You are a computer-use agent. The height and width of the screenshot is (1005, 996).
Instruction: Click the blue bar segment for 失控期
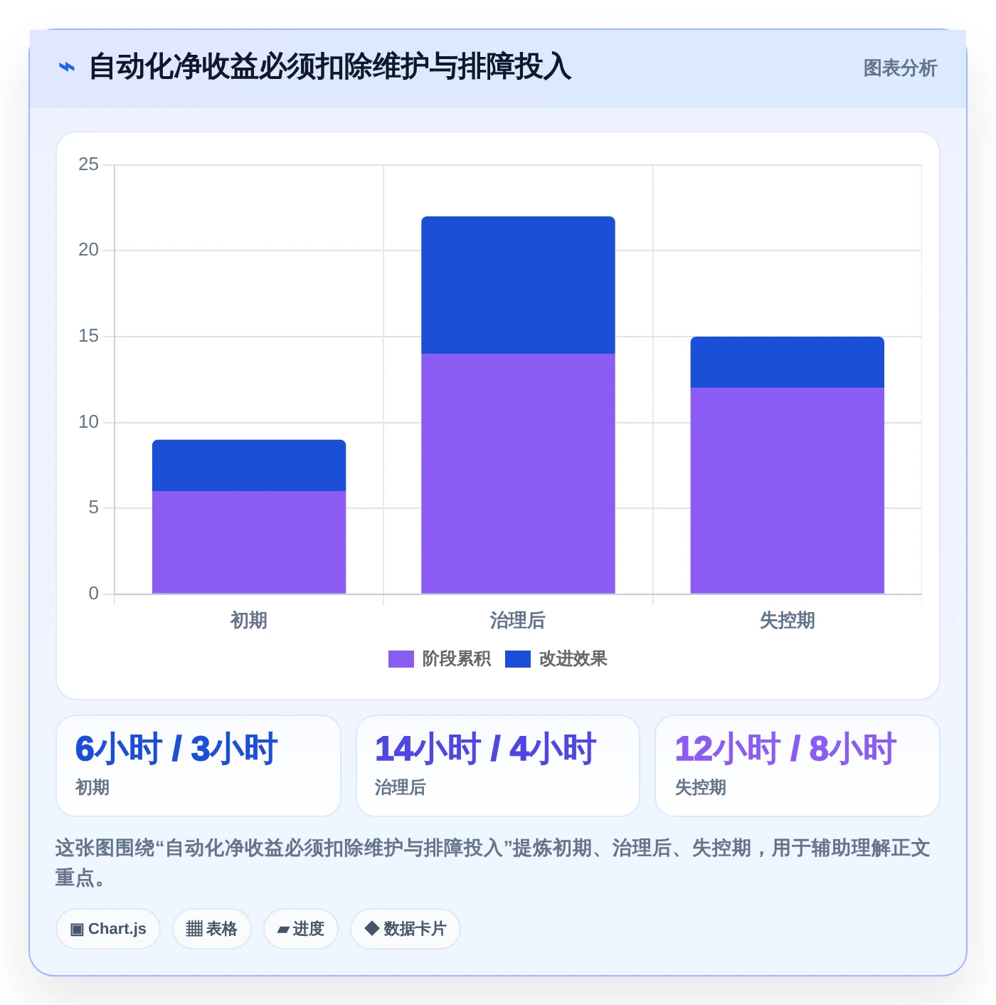787,362
